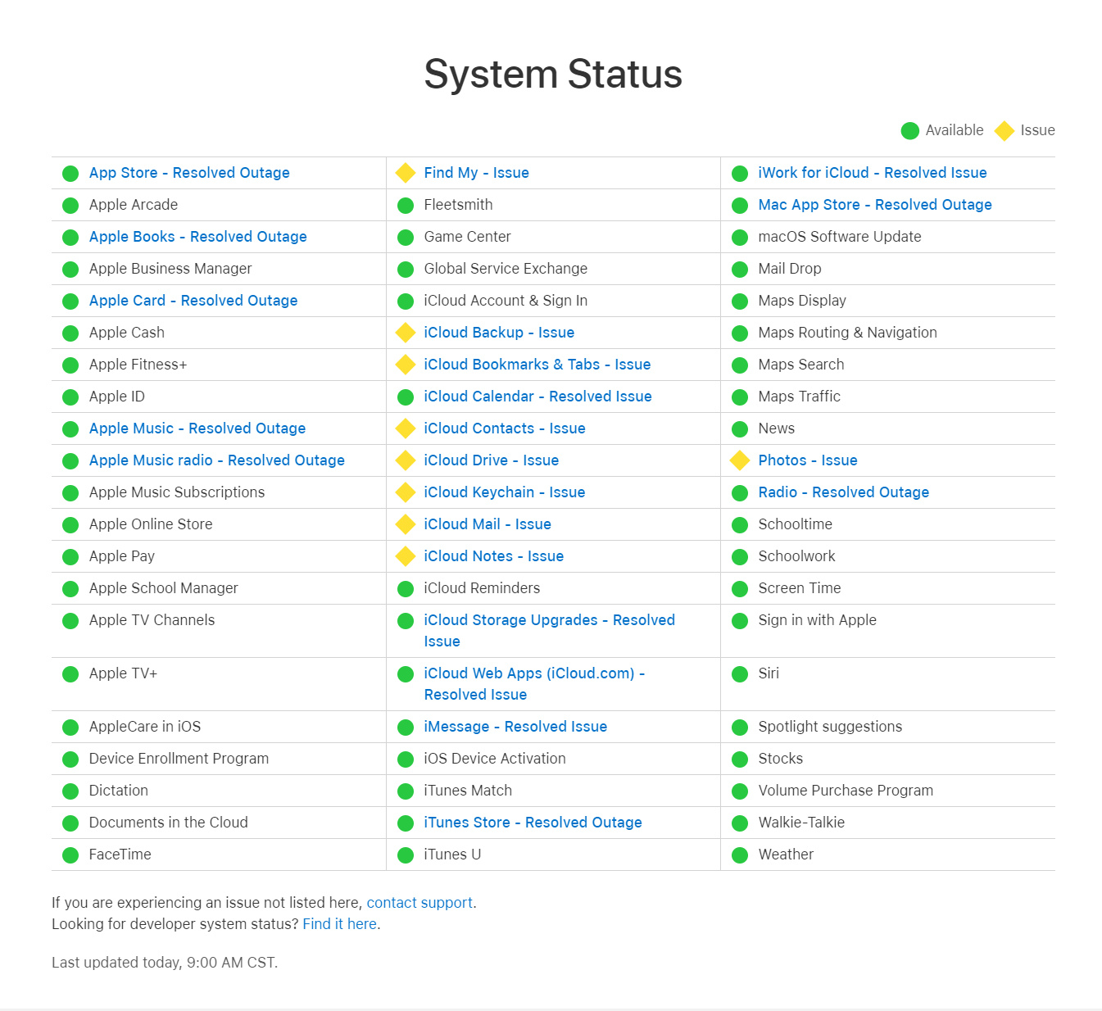Viewport: 1102px width, 1011px height.
Task: Click the yellow diamond beside Find My
Action: point(405,173)
